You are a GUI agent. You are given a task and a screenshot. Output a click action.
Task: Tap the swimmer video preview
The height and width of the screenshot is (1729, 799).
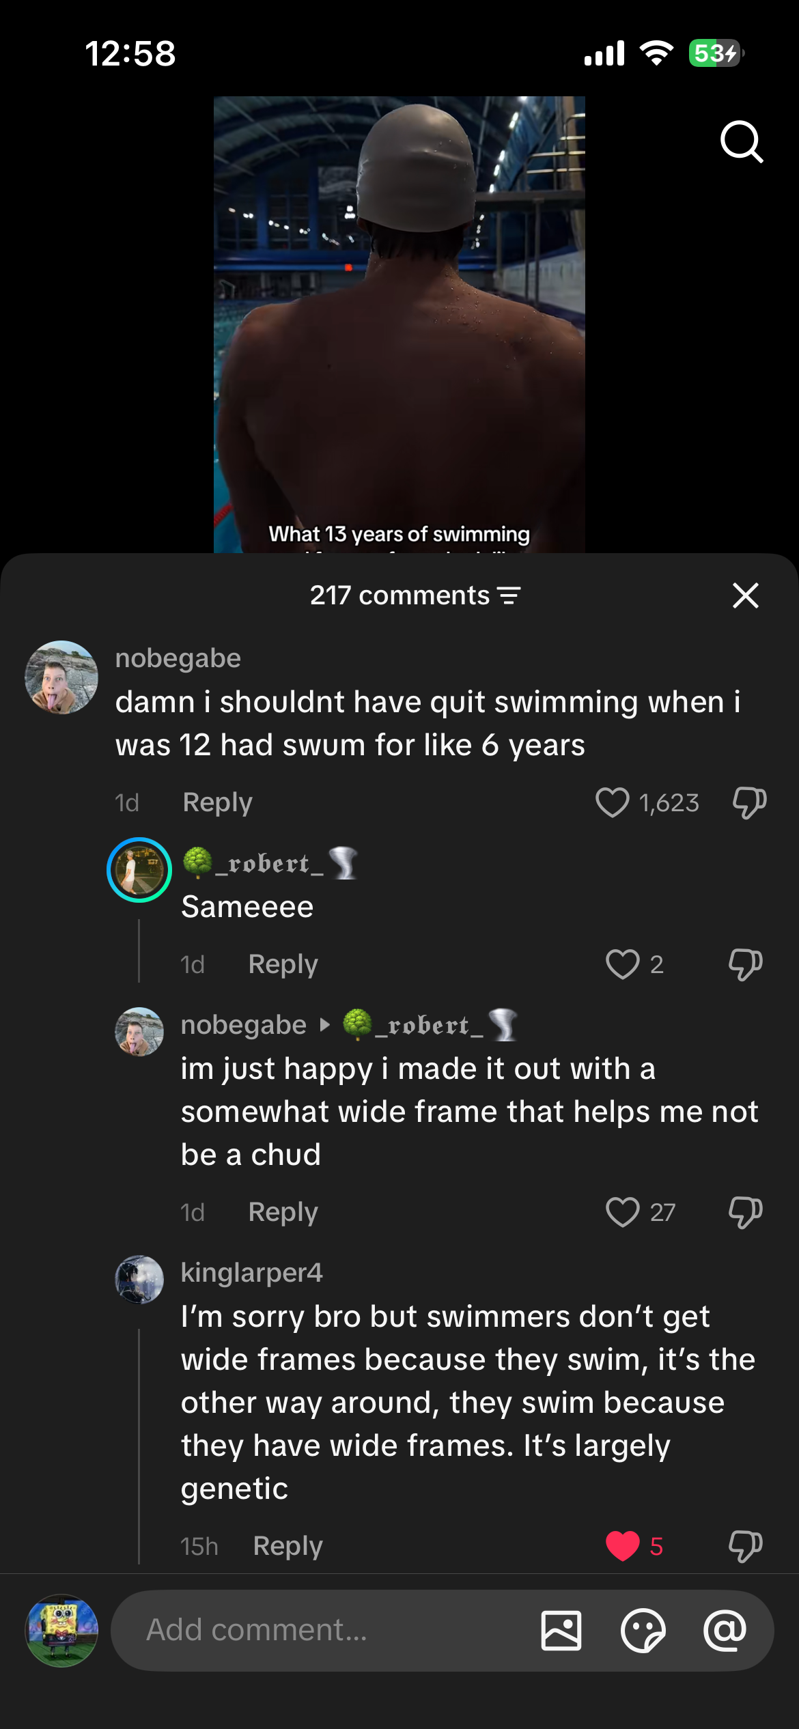[x=399, y=324]
